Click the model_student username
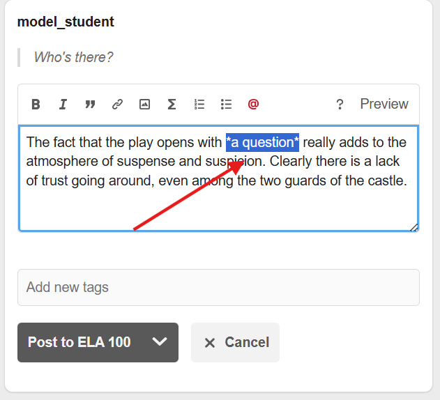 click(66, 22)
